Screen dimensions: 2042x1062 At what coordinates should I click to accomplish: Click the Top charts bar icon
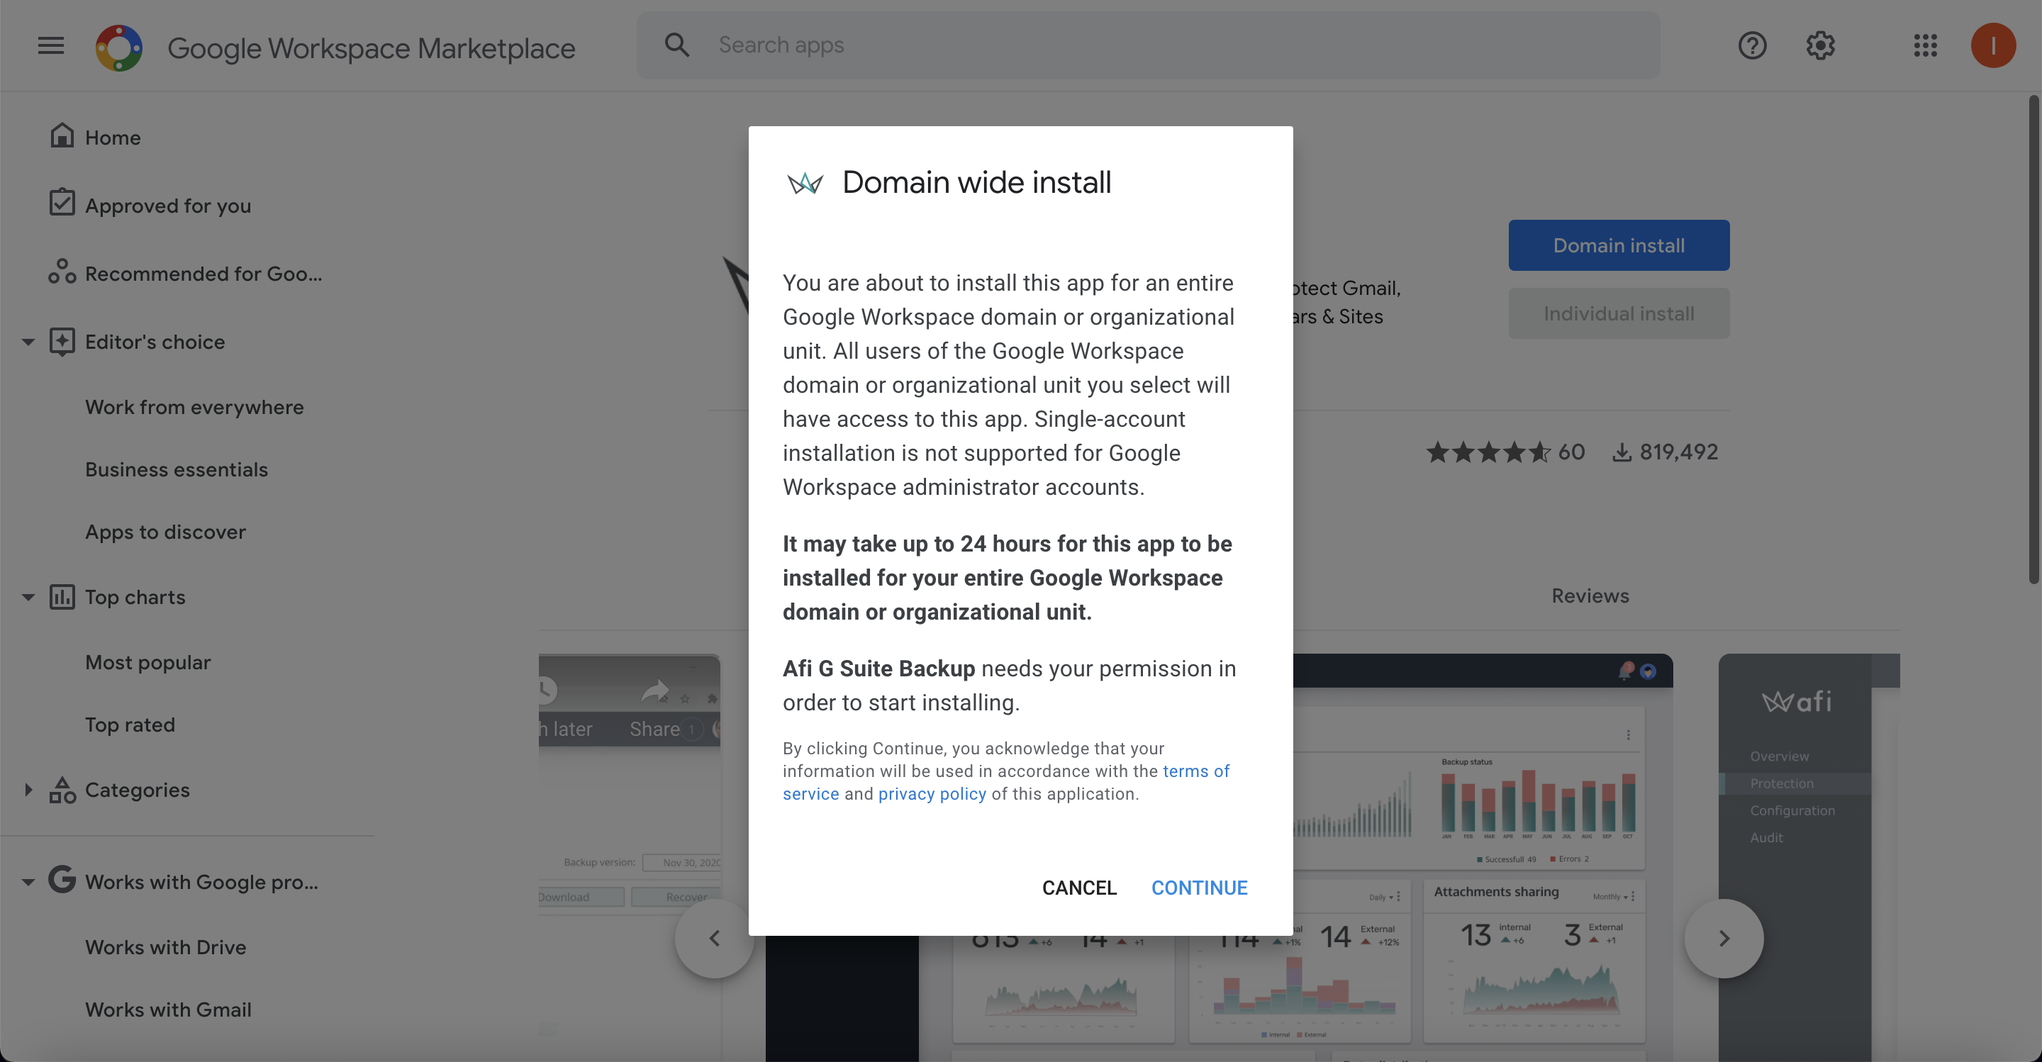point(62,596)
